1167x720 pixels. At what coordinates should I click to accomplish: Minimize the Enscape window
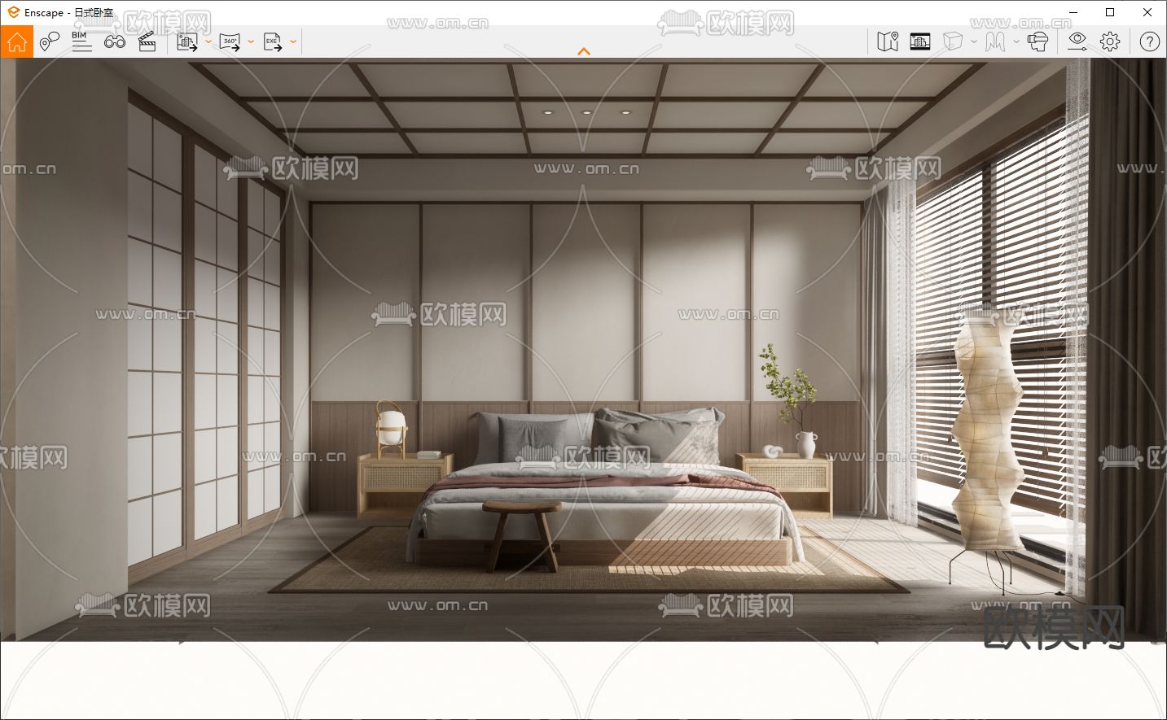[1073, 12]
